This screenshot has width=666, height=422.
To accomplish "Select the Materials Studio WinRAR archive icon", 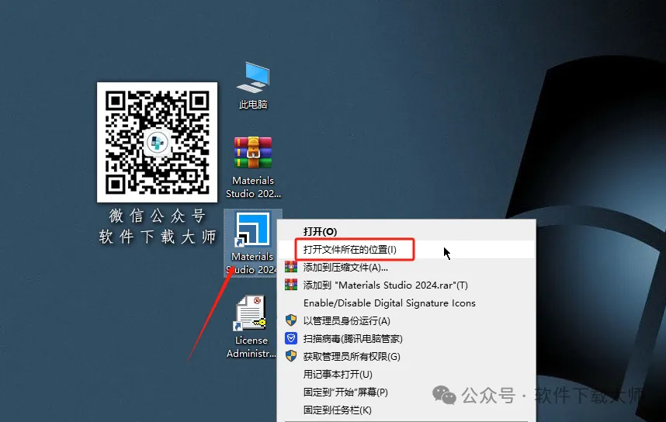I will coord(253,168).
